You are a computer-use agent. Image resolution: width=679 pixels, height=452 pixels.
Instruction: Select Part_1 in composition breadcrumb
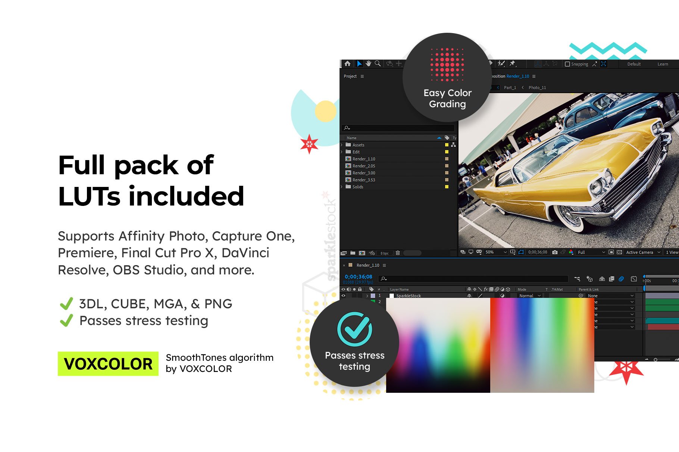tap(510, 87)
